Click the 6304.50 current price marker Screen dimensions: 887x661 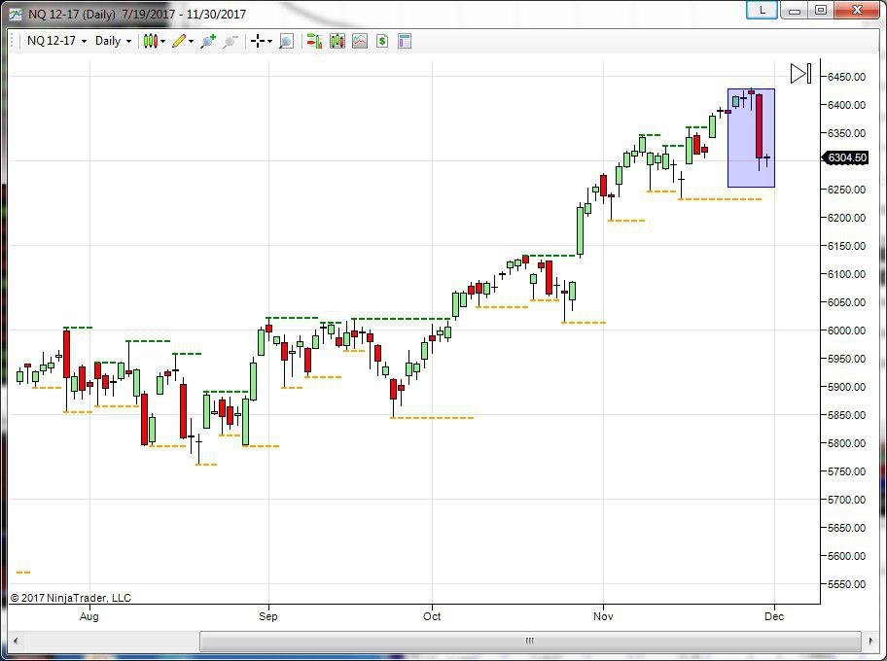[x=845, y=157]
